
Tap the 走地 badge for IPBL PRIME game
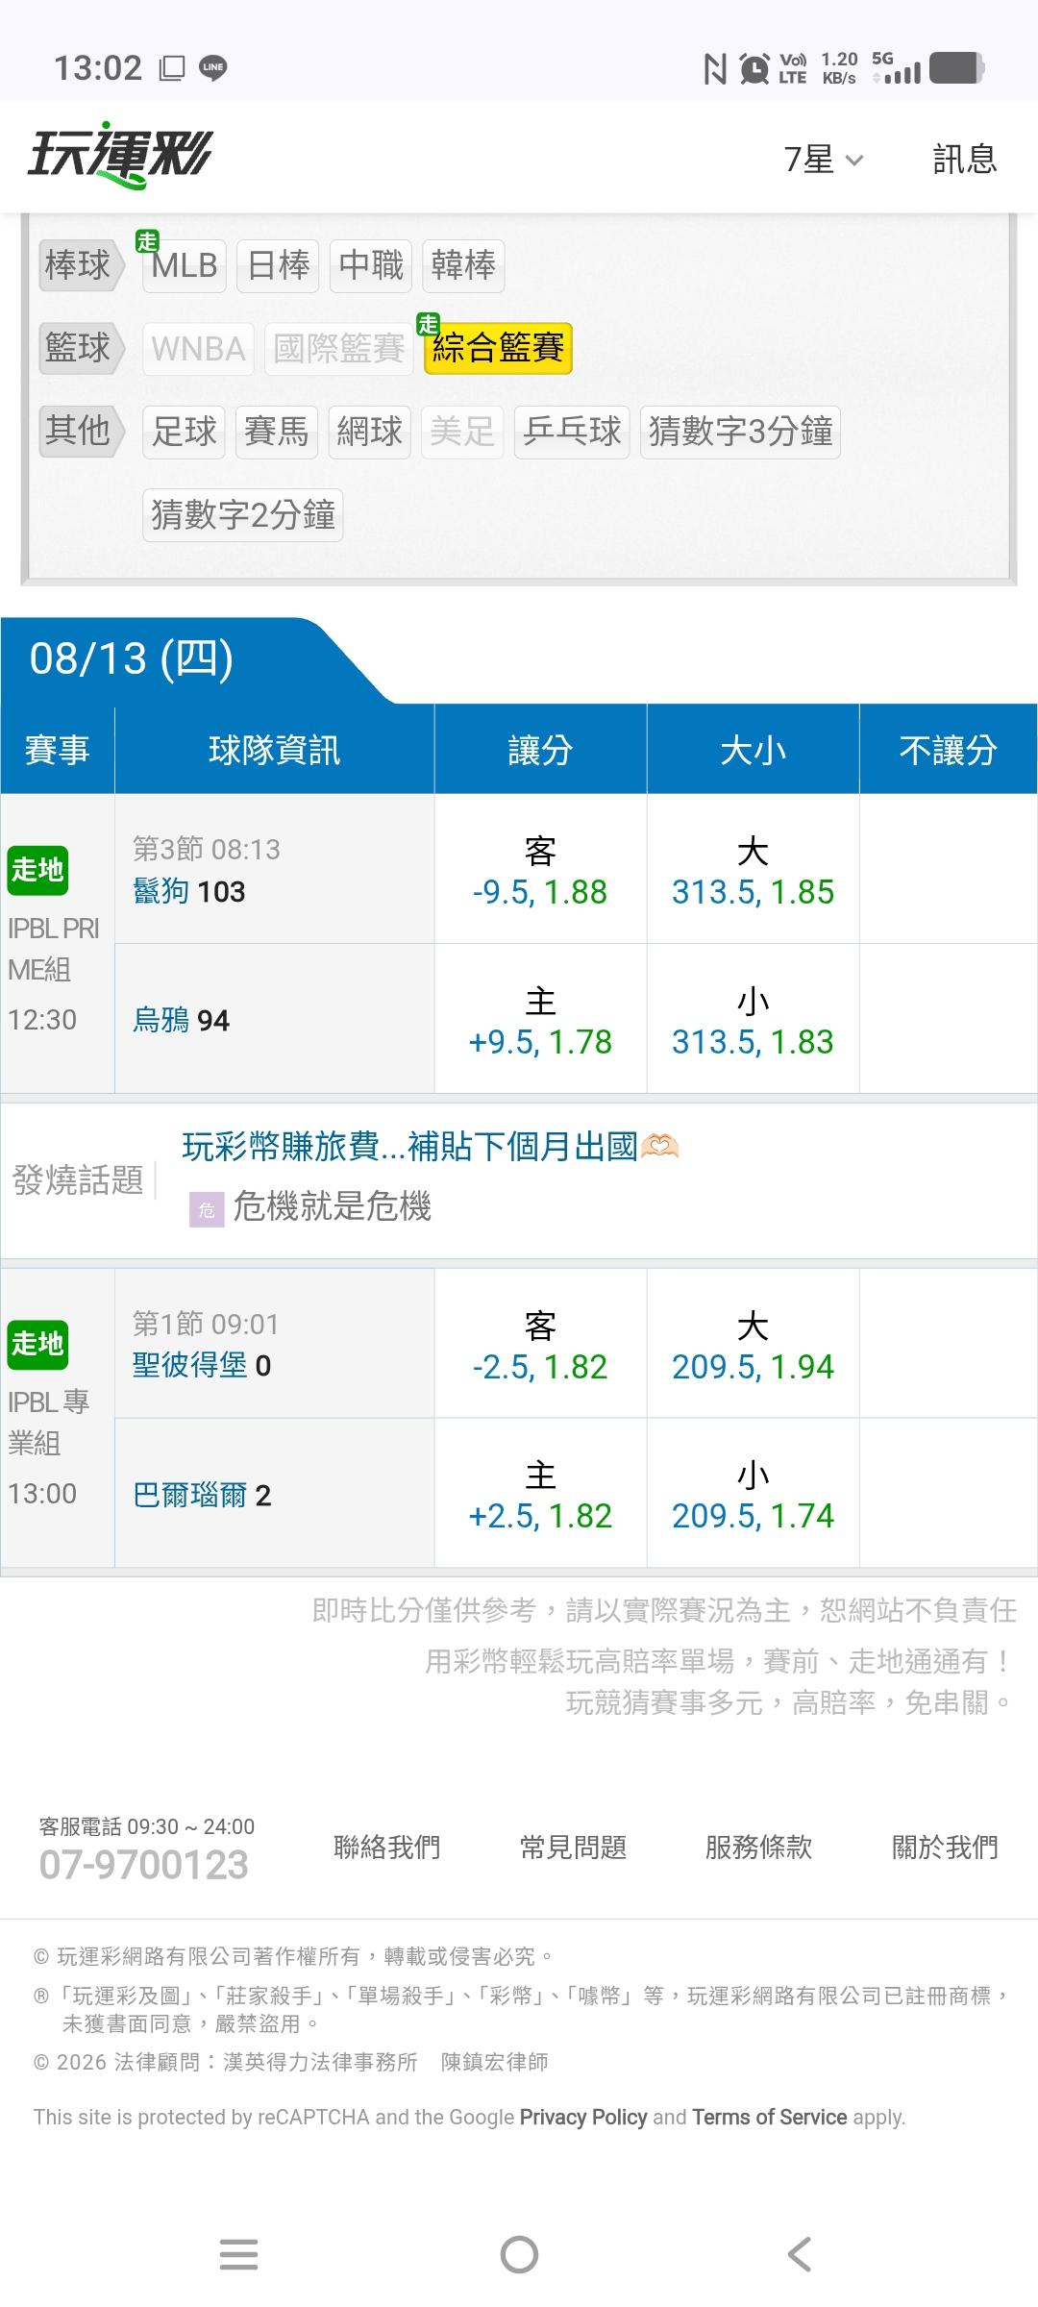[37, 870]
